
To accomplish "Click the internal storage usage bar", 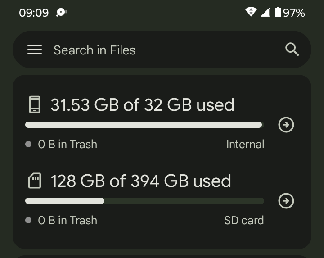I will point(144,125).
